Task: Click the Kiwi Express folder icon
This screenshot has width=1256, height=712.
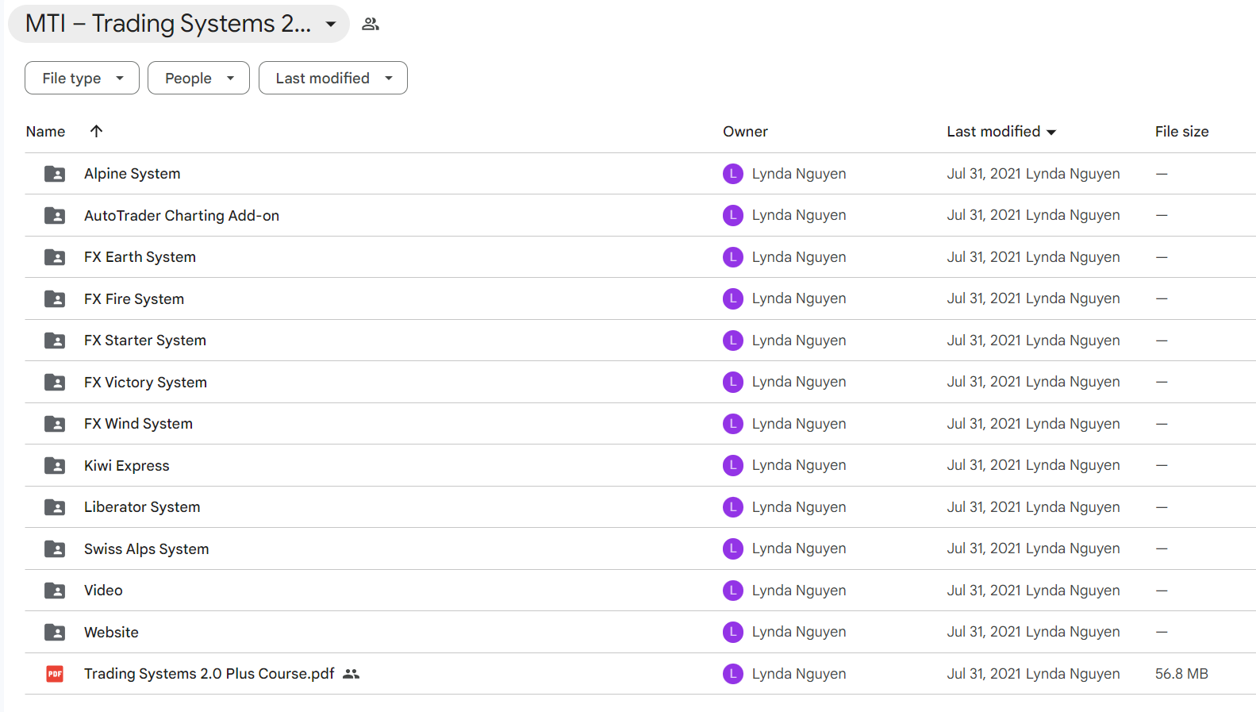Action: tap(55, 465)
